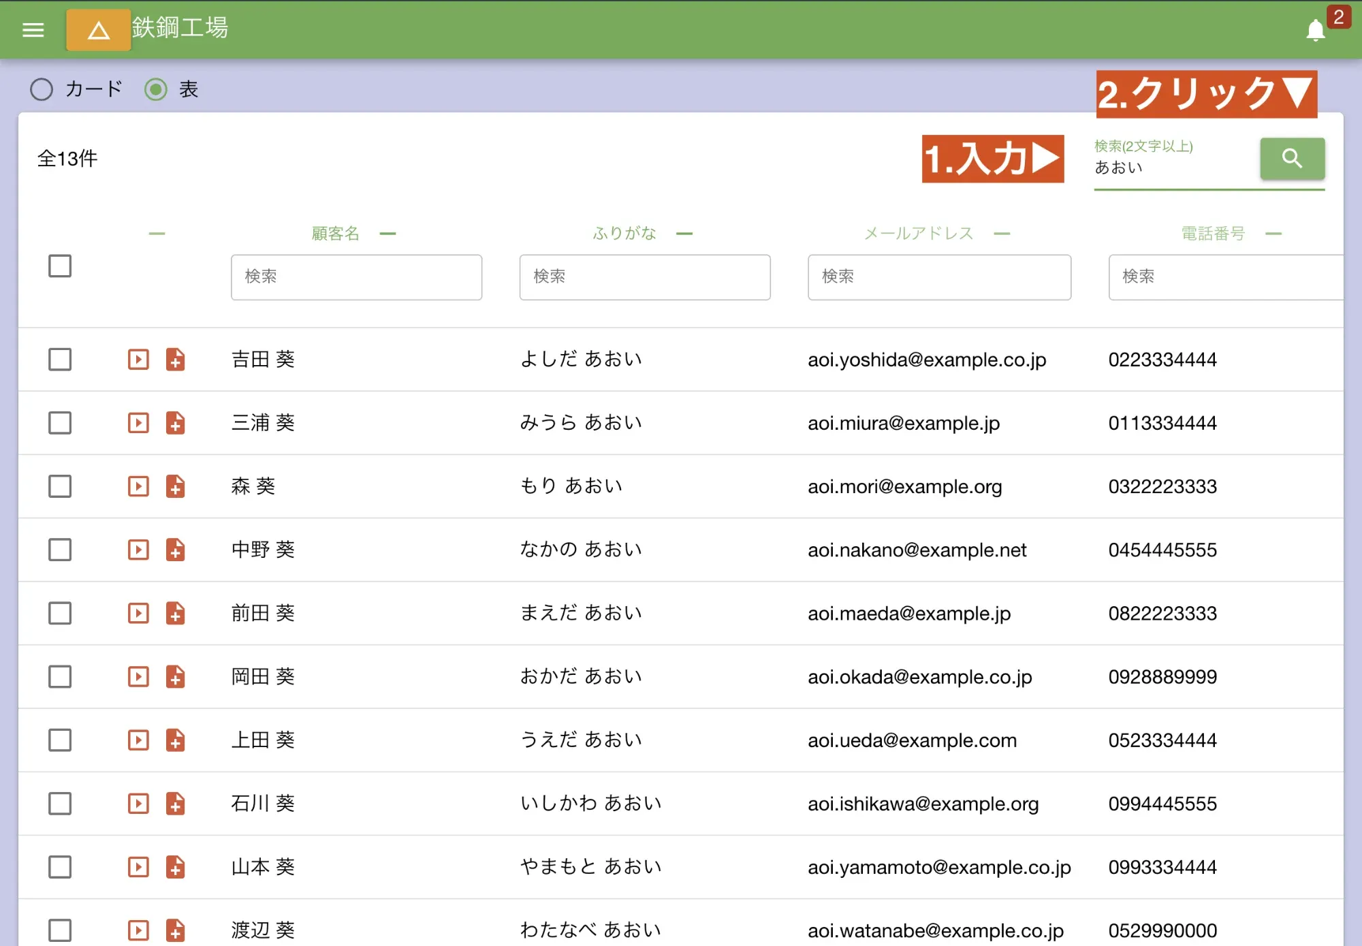Click add-document icon for 中野 葵
Screen dimensions: 1362x946
click(176, 550)
